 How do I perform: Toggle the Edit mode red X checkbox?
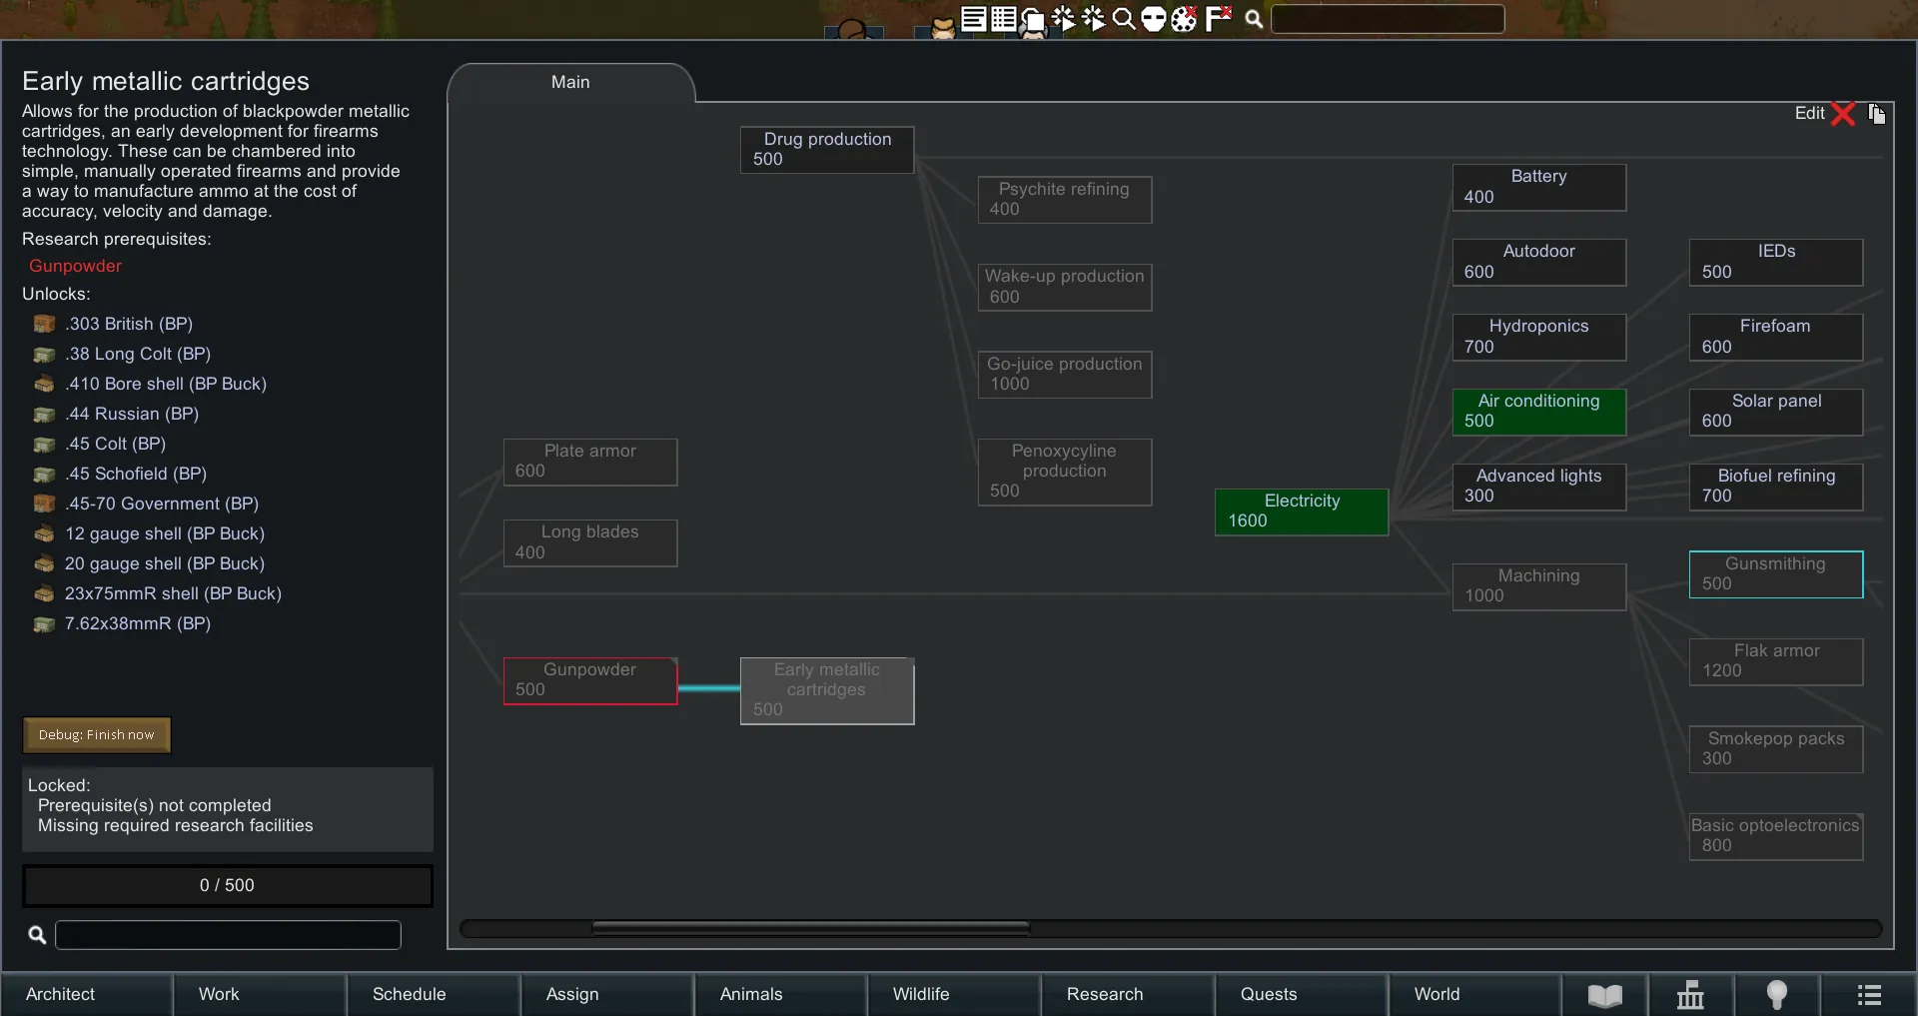1843,114
